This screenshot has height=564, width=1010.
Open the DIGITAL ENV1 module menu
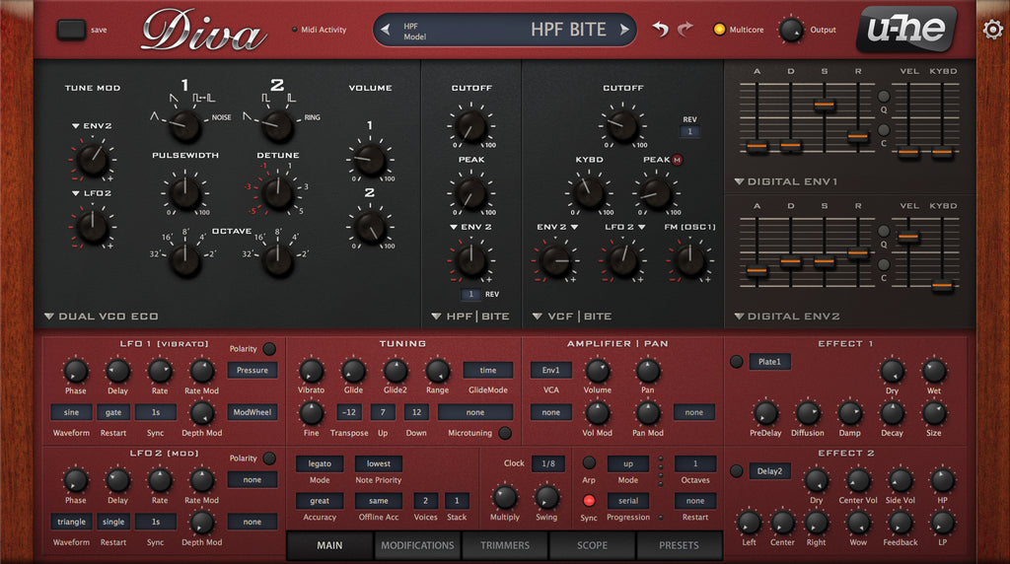pyautogui.click(x=786, y=181)
